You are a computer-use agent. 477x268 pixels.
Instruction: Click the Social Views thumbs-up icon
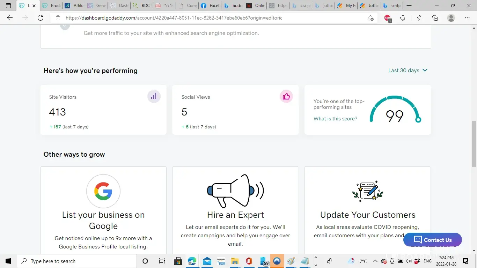[286, 97]
